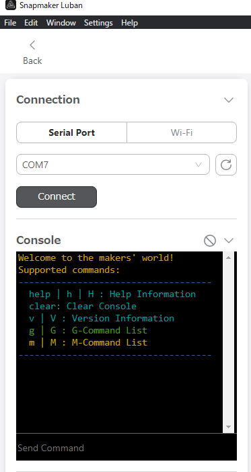Click the Back arrow icon
This screenshot has height=472, width=251.
click(x=32, y=45)
